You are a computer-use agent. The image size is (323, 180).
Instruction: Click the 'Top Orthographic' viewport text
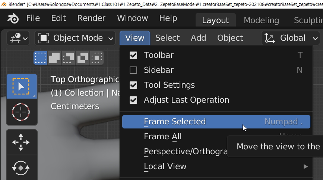pyautogui.click(x=85, y=80)
